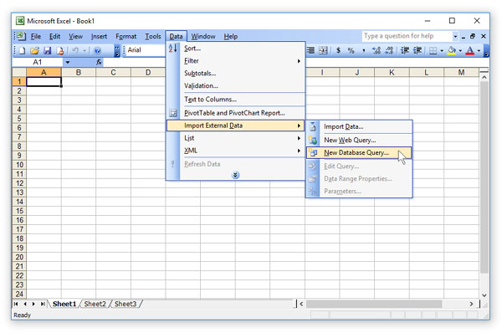Click the Decrease Decimal icon
This screenshot has width=502, height=333.
click(x=389, y=50)
